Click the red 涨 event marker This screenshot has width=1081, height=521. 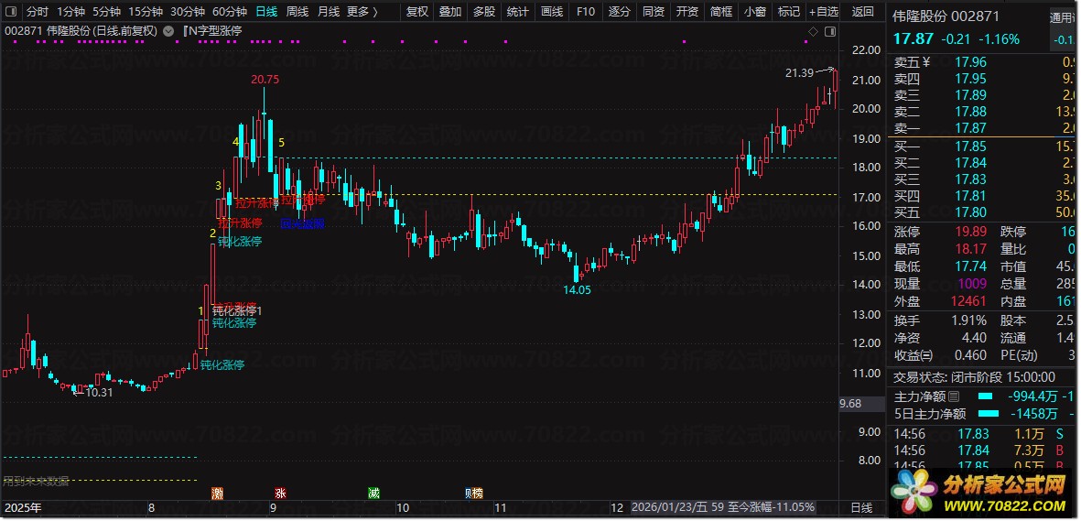[281, 493]
